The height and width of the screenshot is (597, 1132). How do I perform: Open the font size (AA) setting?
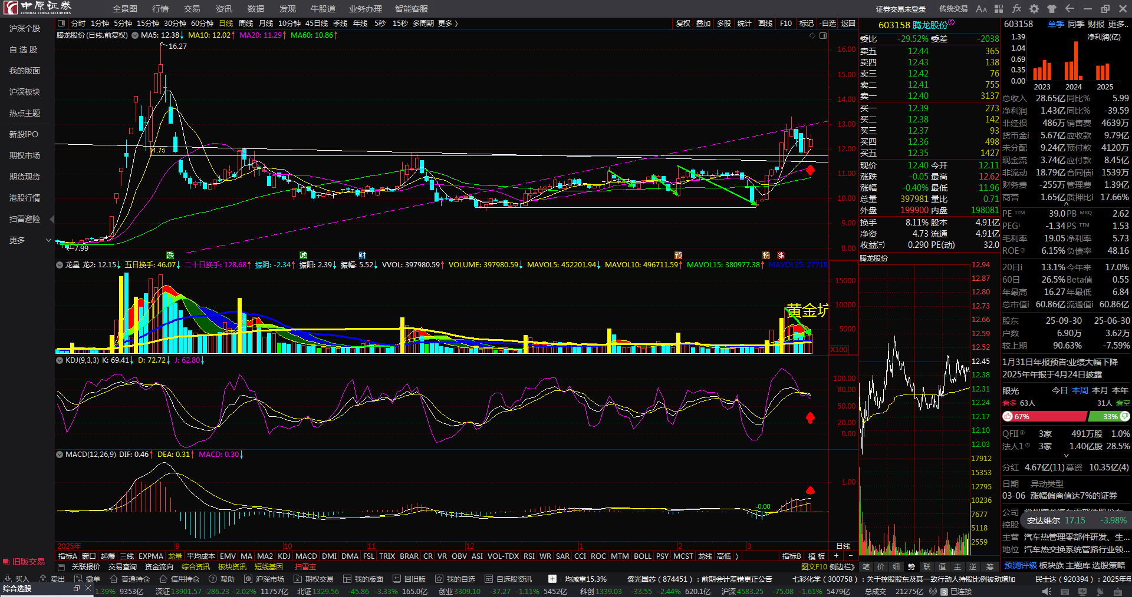click(981, 9)
